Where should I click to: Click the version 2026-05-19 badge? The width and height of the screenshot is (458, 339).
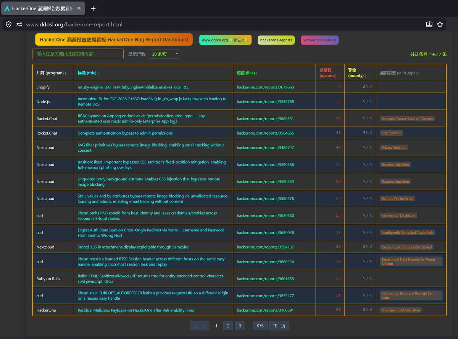pyautogui.click(x=320, y=40)
